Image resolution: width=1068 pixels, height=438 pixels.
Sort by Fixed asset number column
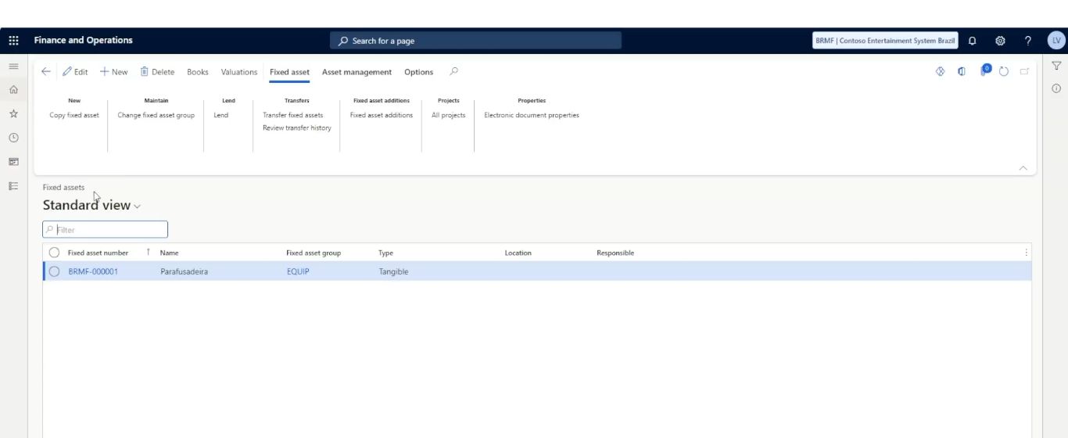click(x=98, y=253)
